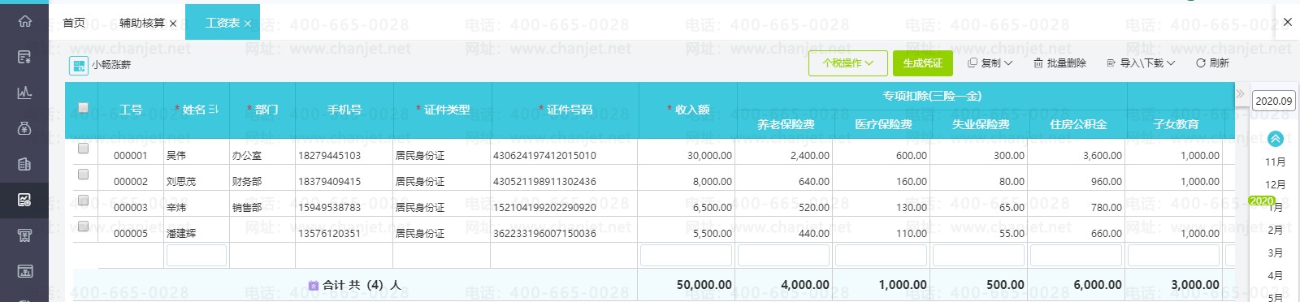Screen dimensions: 1300x302
Task: Open the voucher document icon in sidebar
Action: [24, 57]
